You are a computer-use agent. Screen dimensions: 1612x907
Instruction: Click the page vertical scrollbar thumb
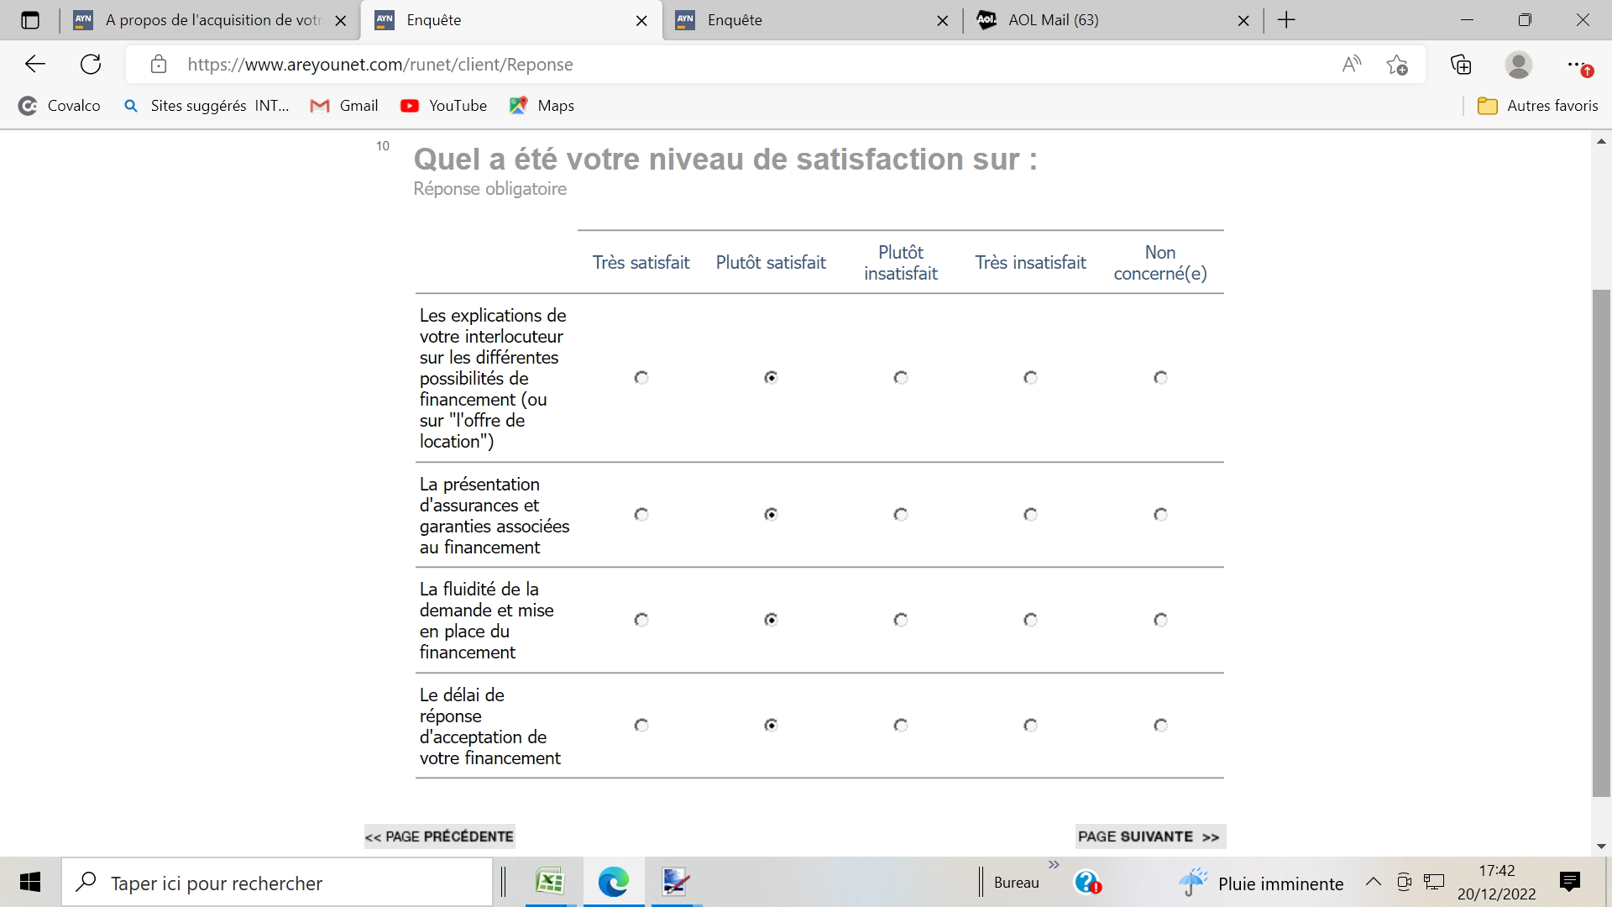[x=1601, y=542]
